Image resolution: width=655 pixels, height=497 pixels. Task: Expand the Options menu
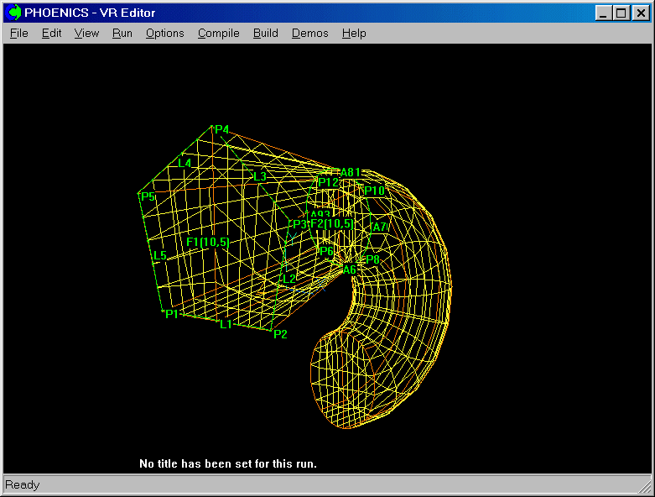(164, 34)
